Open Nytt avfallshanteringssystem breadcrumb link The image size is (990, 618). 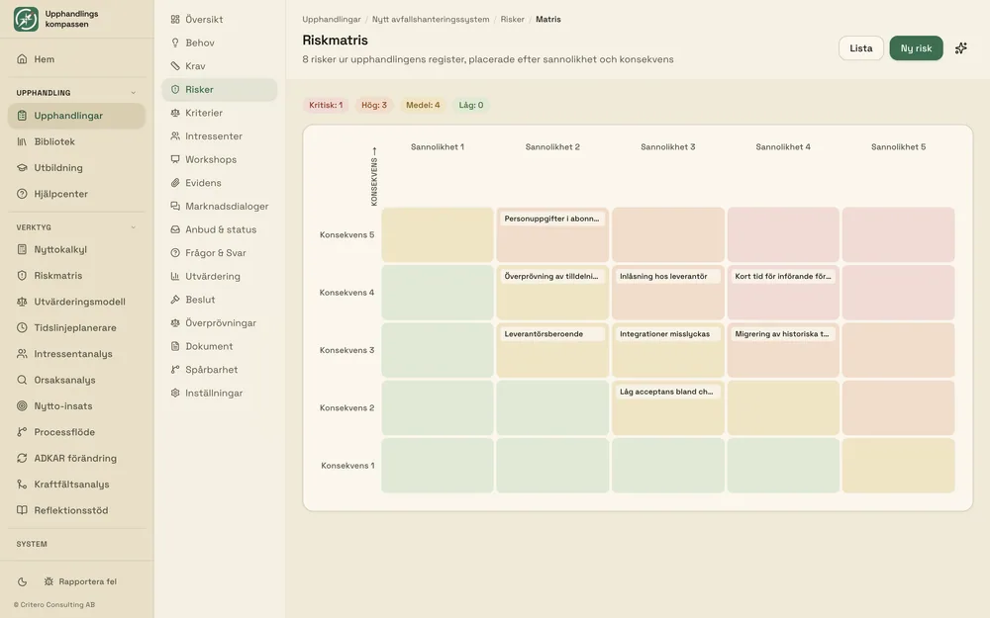click(x=431, y=20)
